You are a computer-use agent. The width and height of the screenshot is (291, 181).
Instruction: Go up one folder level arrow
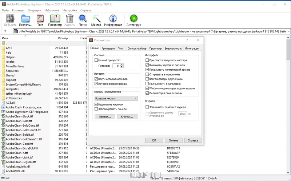(5, 31)
